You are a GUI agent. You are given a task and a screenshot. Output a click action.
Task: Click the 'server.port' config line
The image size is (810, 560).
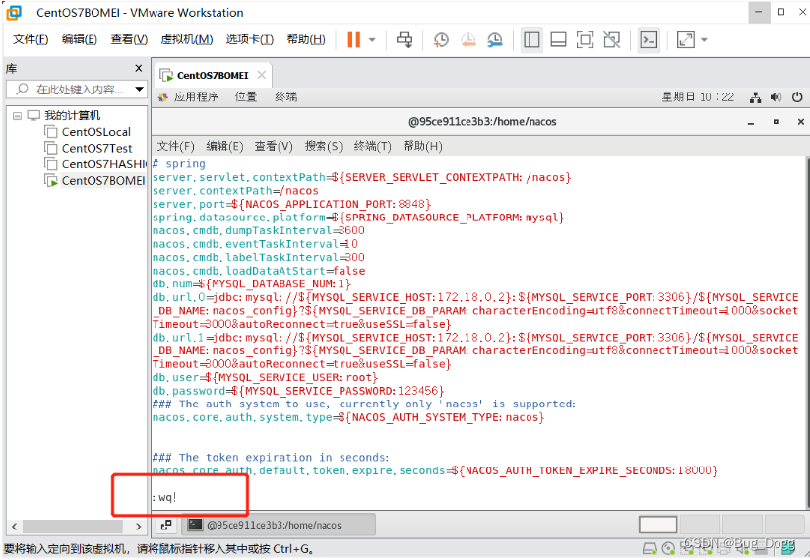click(x=291, y=204)
